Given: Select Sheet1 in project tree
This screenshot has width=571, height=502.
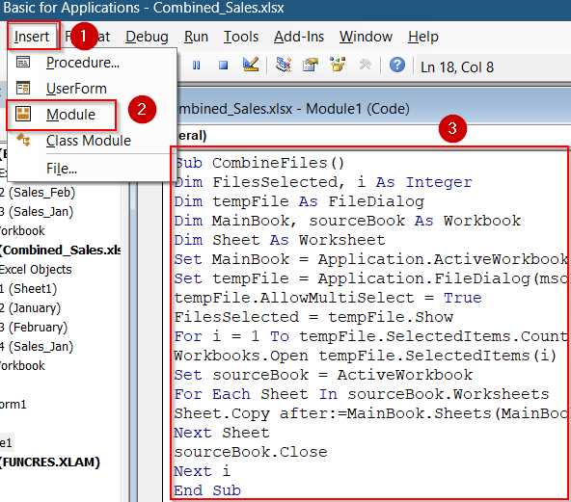Looking at the screenshot, I should [x=28, y=288].
